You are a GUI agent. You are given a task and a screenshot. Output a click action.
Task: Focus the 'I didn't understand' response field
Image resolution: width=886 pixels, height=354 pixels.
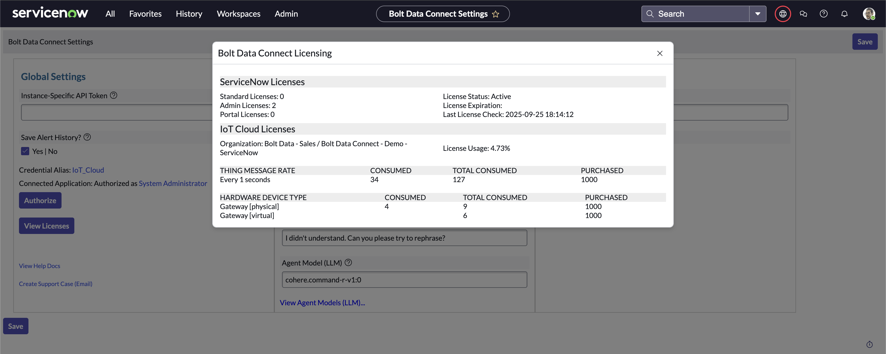click(x=405, y=238)
